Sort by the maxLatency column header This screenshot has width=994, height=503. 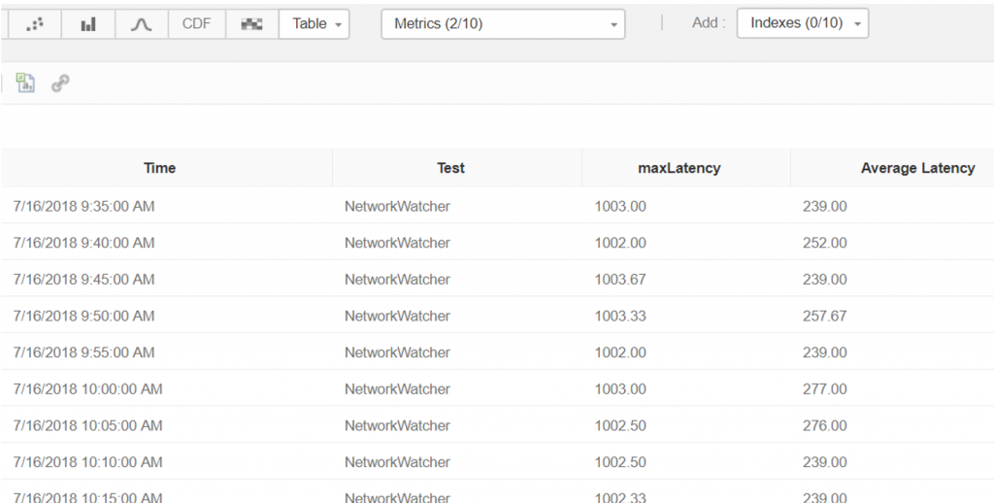pos(679,168)
